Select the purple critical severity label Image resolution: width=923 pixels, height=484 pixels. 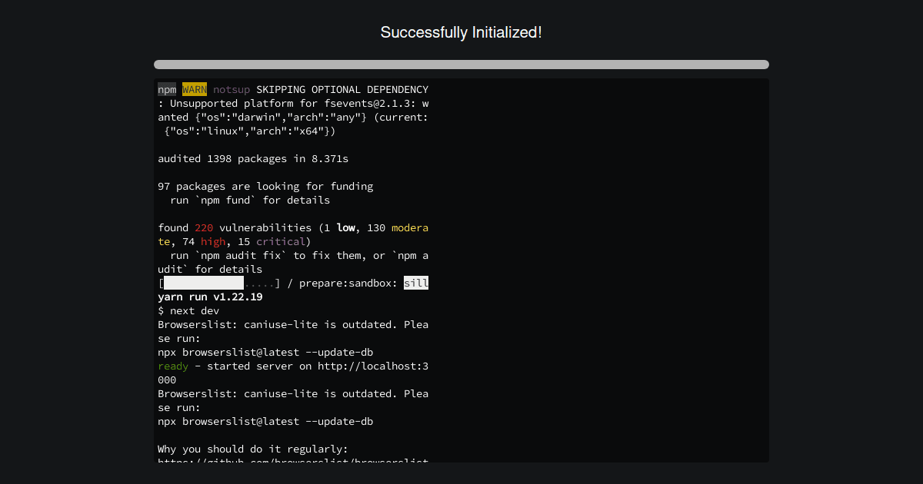281,241
